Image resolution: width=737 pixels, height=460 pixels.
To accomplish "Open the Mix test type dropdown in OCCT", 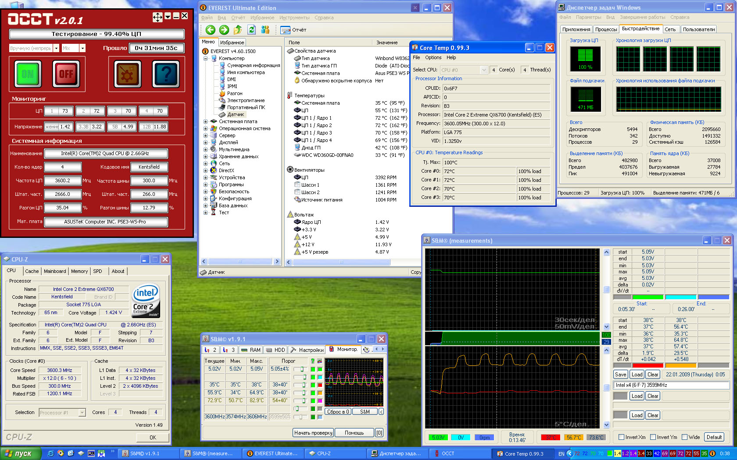I will point(82,48).
